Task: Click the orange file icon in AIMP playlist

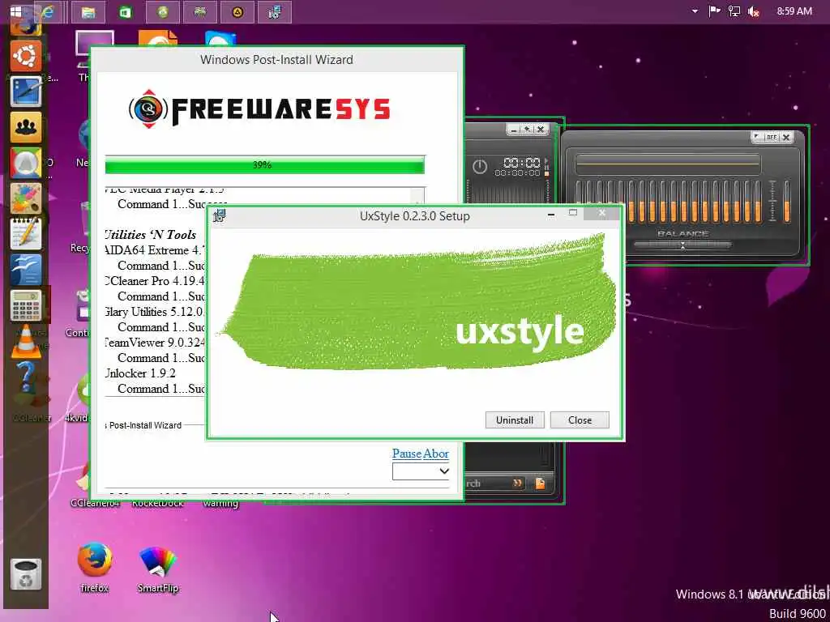Action: pos(540,483)
